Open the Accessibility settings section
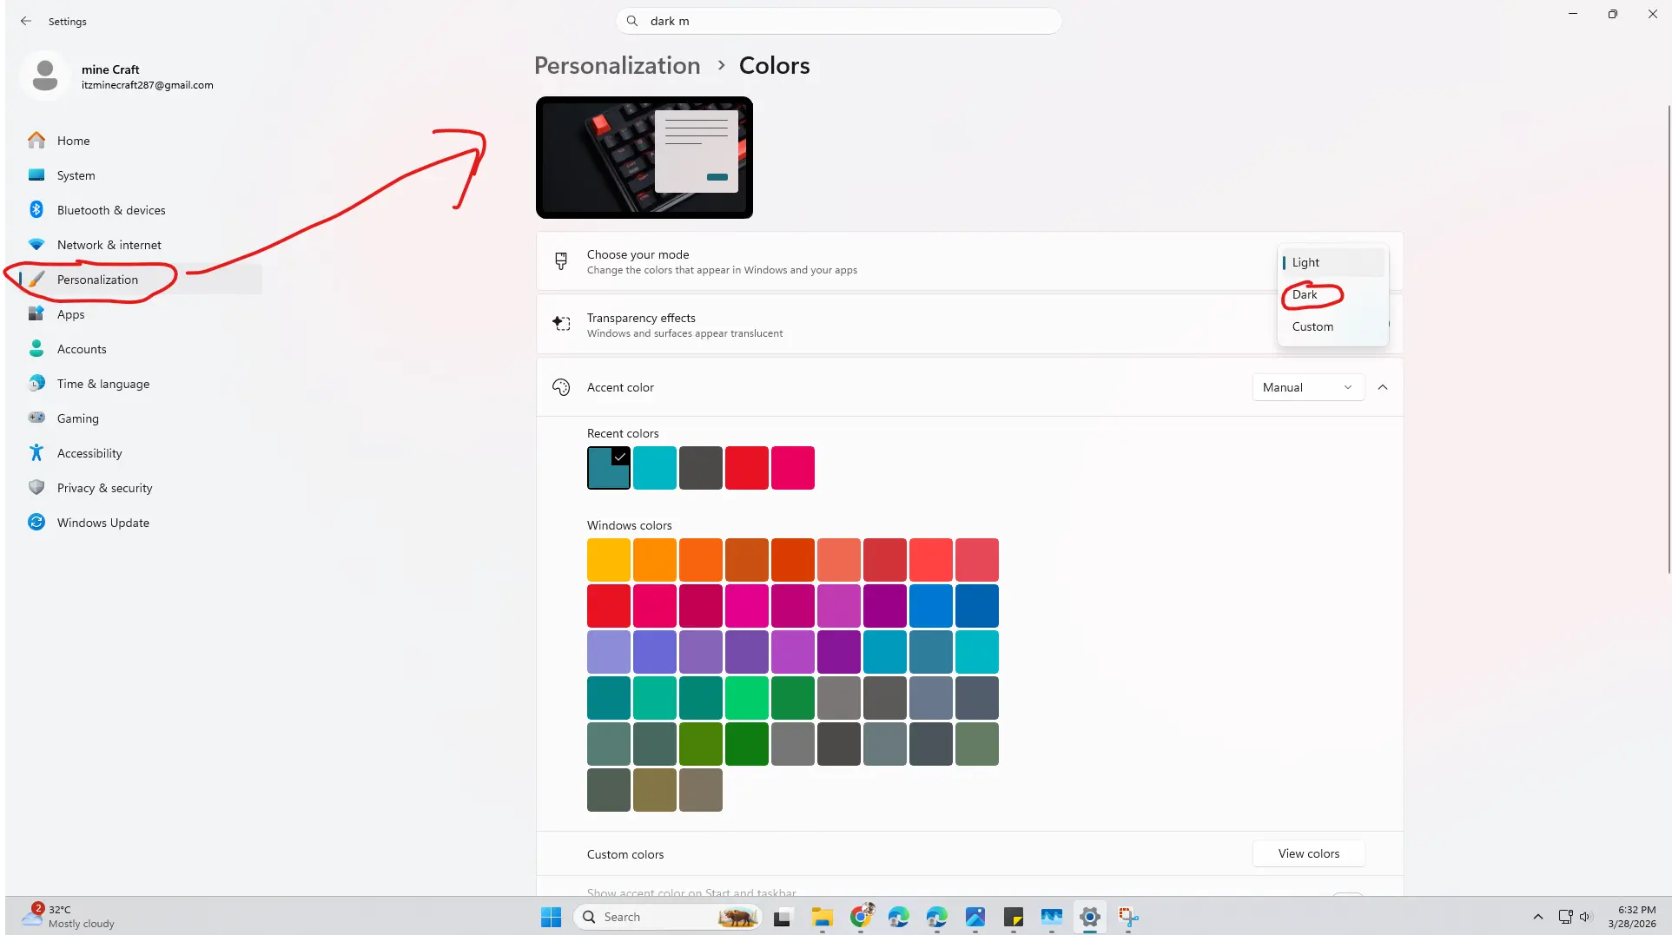Image resolution: width=1672 pixels, height=935 pixels. (x=89, y=453)
